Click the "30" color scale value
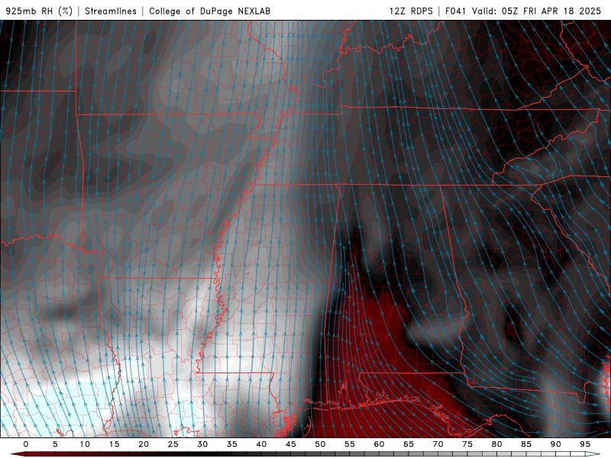611x458 pixels. (202, 444)
